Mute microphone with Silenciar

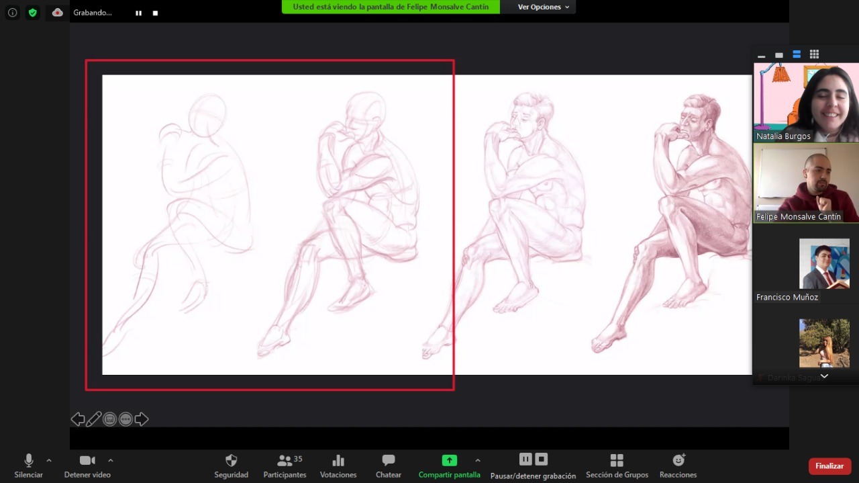pyautogui.click(x=28, y=466)
